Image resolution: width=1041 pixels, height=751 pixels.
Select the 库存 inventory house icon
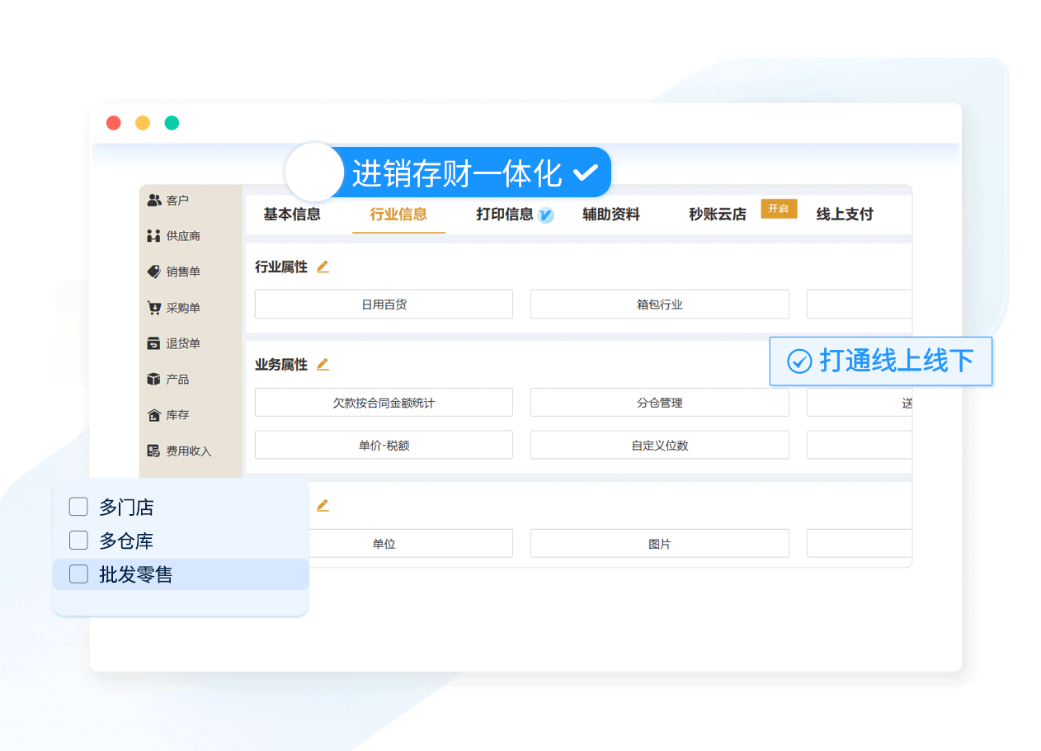tap(154, 415)
